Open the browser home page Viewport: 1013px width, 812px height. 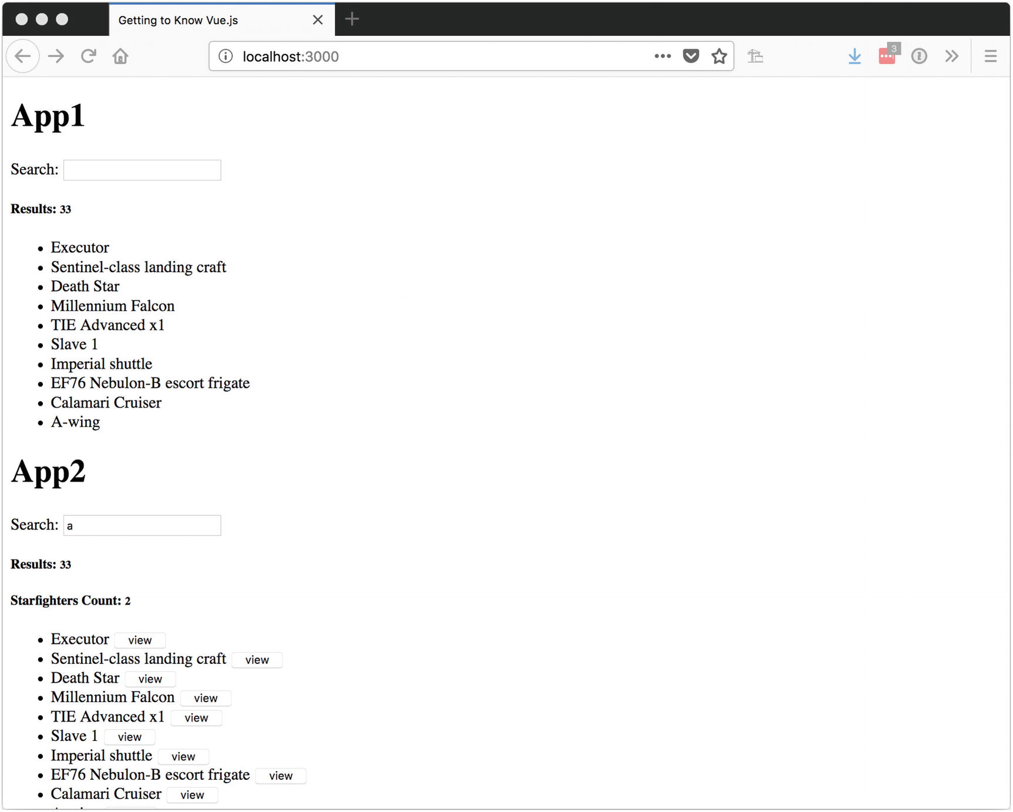[120, 56]
